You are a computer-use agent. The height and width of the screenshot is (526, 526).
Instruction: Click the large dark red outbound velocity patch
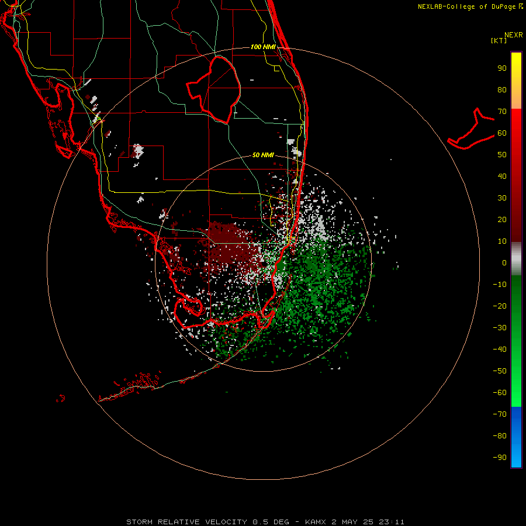[231, 245]
